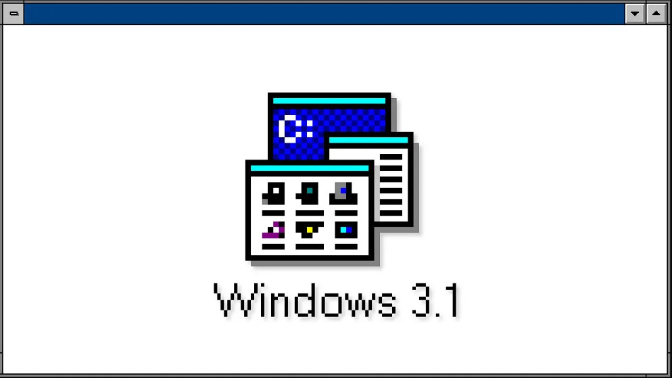Open the Control-menu box in title bar
The height and width of the screenshot is (378, 672).
click(x=14, y=14)
